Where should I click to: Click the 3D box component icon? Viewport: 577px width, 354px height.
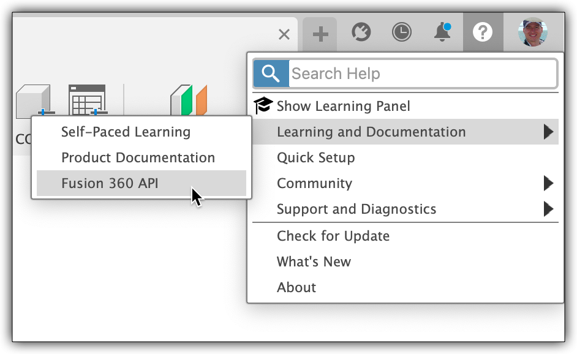34,100
